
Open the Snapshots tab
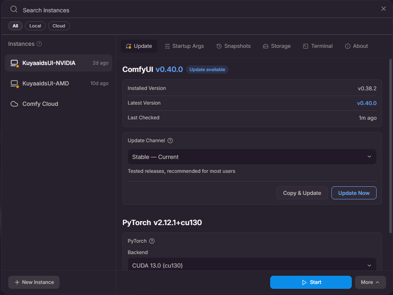(x=234, y=46)
